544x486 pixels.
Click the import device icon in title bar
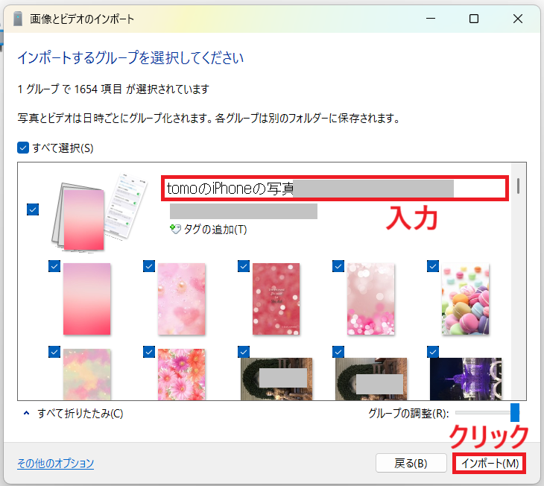coord(18,19)
